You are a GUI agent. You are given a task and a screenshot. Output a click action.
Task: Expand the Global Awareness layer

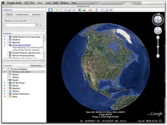click(x=5, y=94)
